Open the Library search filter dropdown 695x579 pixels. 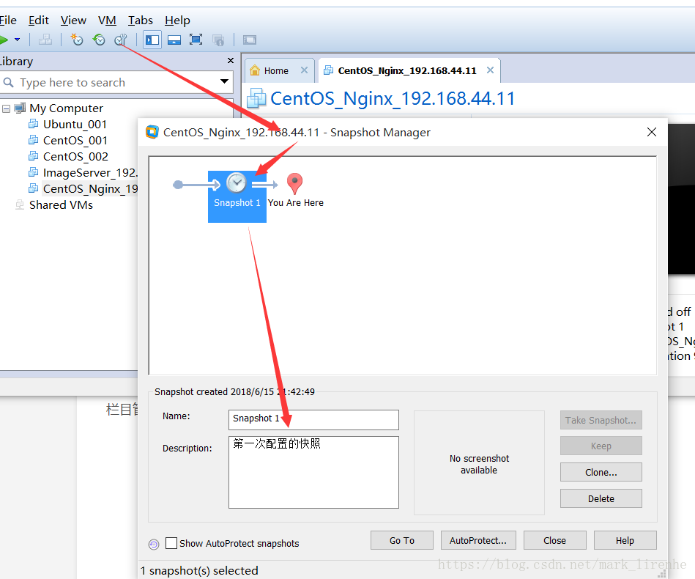(224, 81)
